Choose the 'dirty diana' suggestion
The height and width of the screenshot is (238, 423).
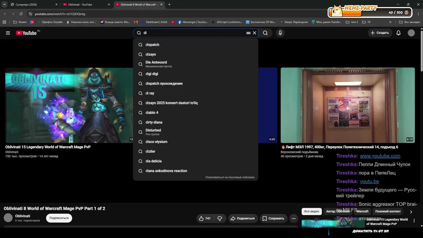click(196, 122)
